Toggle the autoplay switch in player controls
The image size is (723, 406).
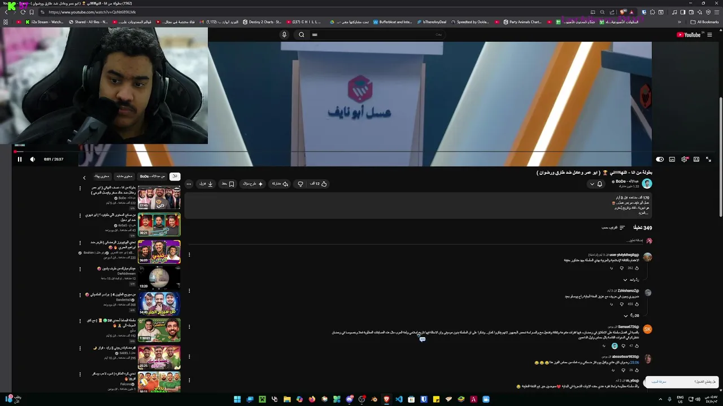coord(659,160)
